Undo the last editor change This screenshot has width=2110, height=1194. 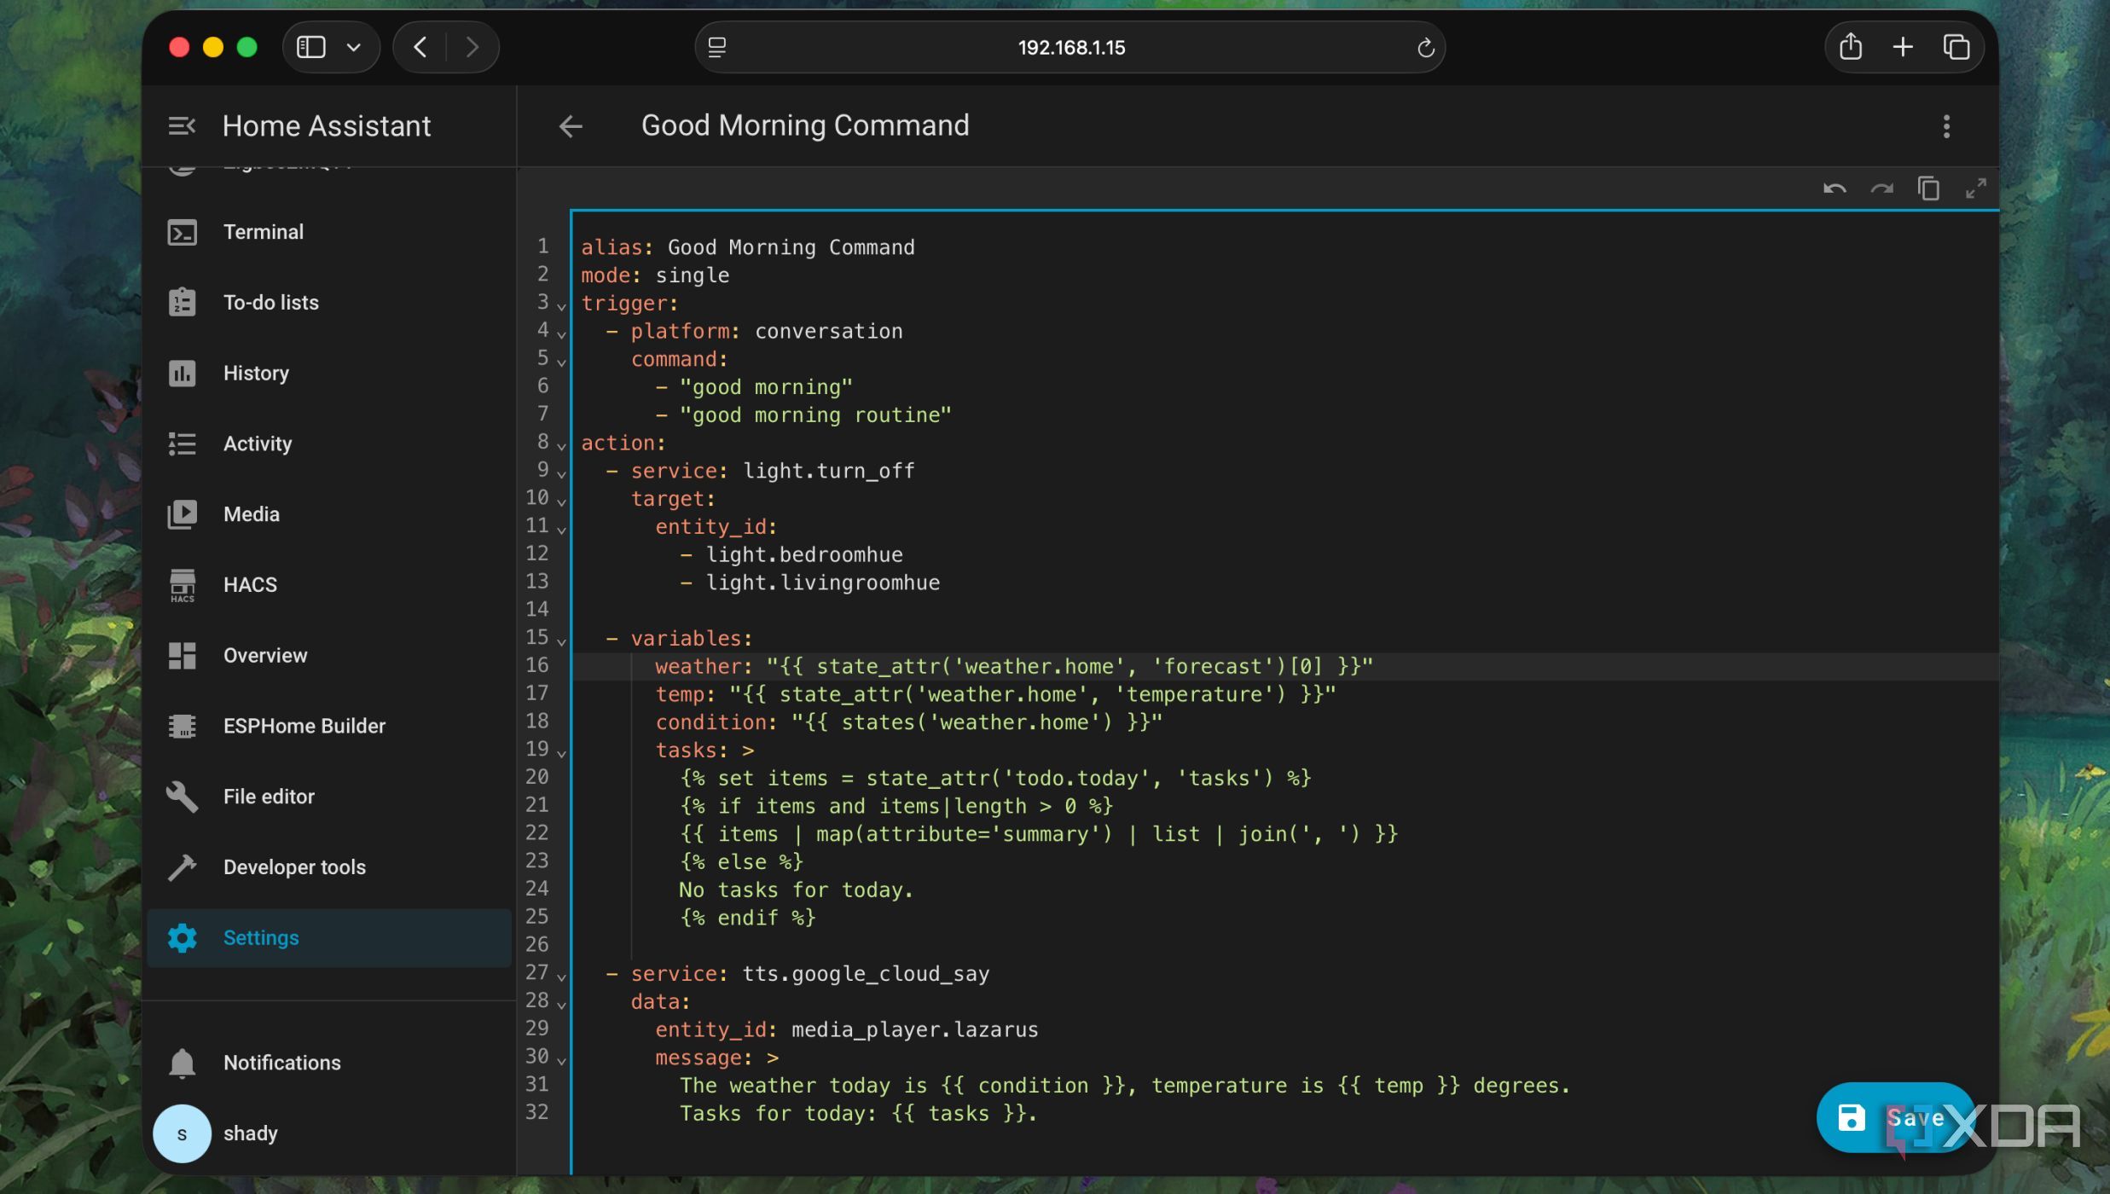coord(1835,188)
